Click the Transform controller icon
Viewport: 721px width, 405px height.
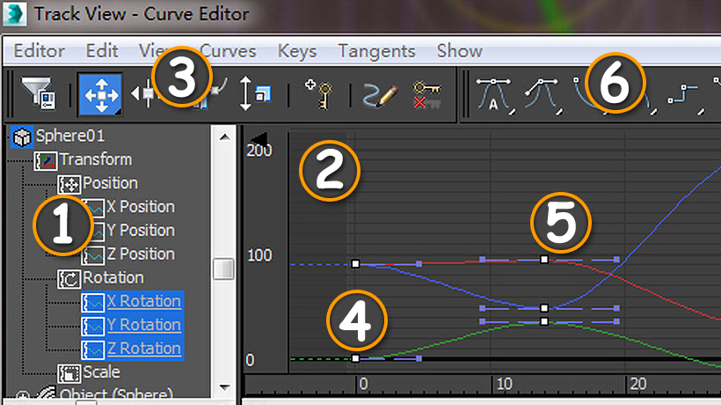click(46, 161)
